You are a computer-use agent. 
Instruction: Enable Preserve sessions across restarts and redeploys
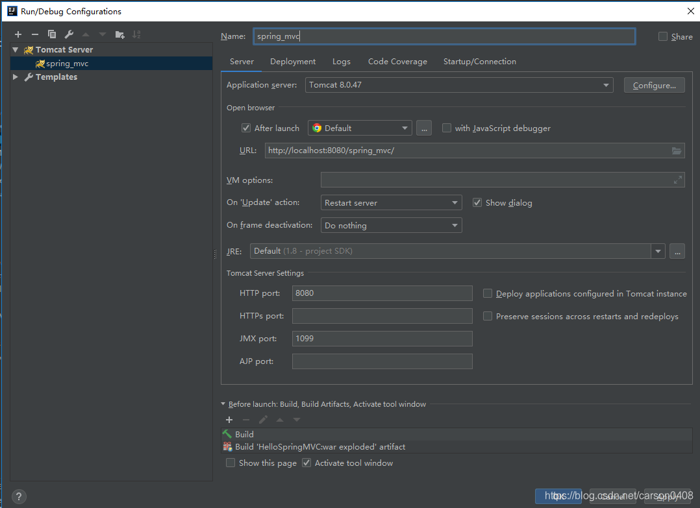pyautogui.click(x=488, y=316)
